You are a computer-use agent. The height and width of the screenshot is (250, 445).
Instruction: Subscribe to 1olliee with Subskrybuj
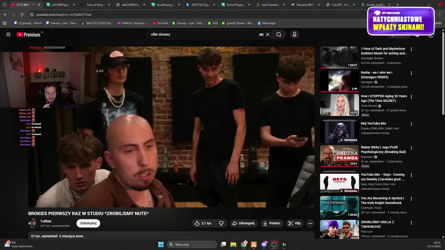click(x=88, y=223)
